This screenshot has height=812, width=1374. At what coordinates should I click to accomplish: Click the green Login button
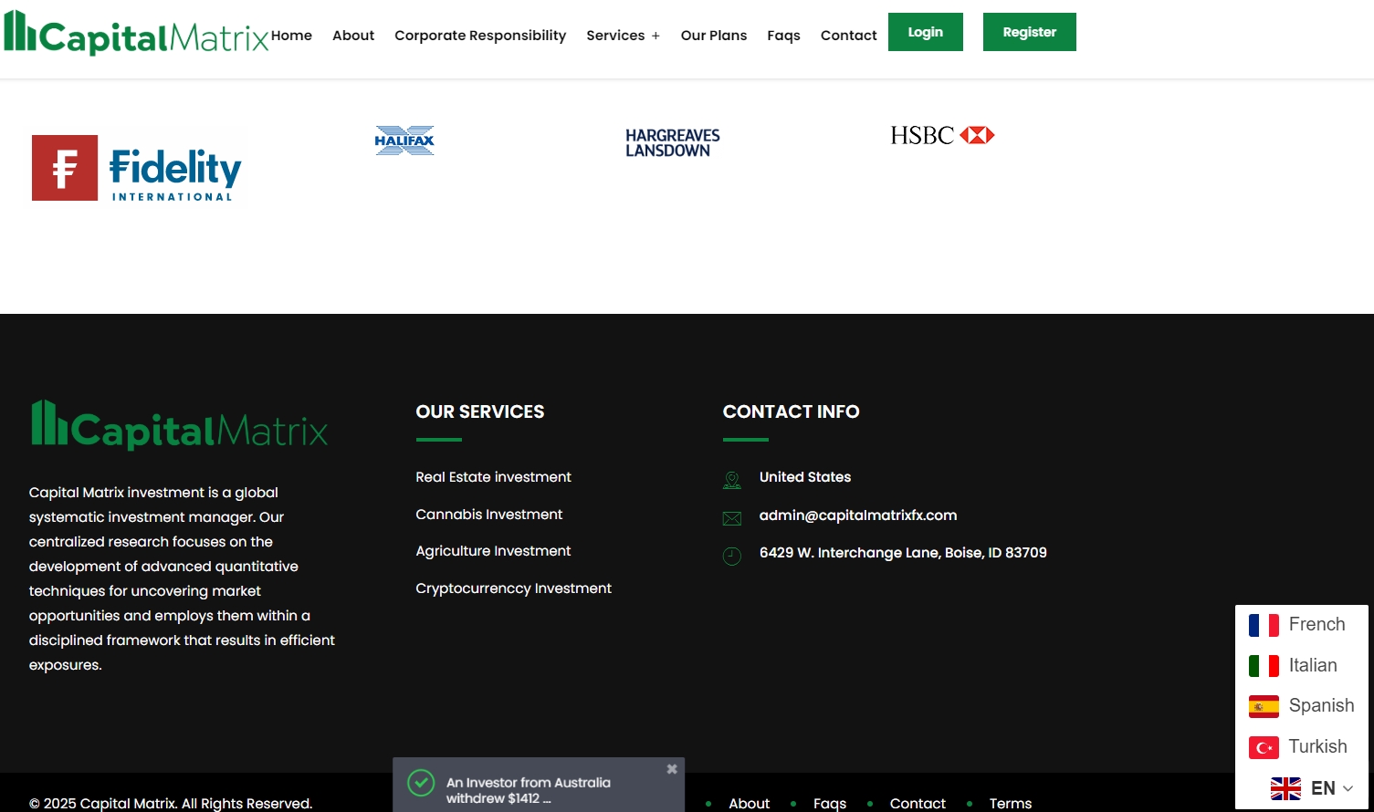tap(926, 32)
